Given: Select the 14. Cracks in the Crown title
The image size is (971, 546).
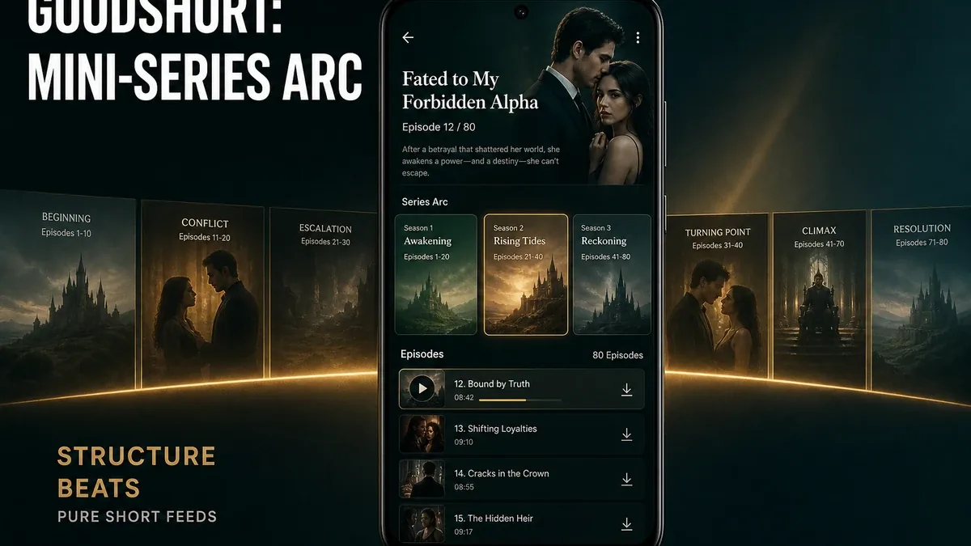Looking at the screenshot, I should pos(502,473).
